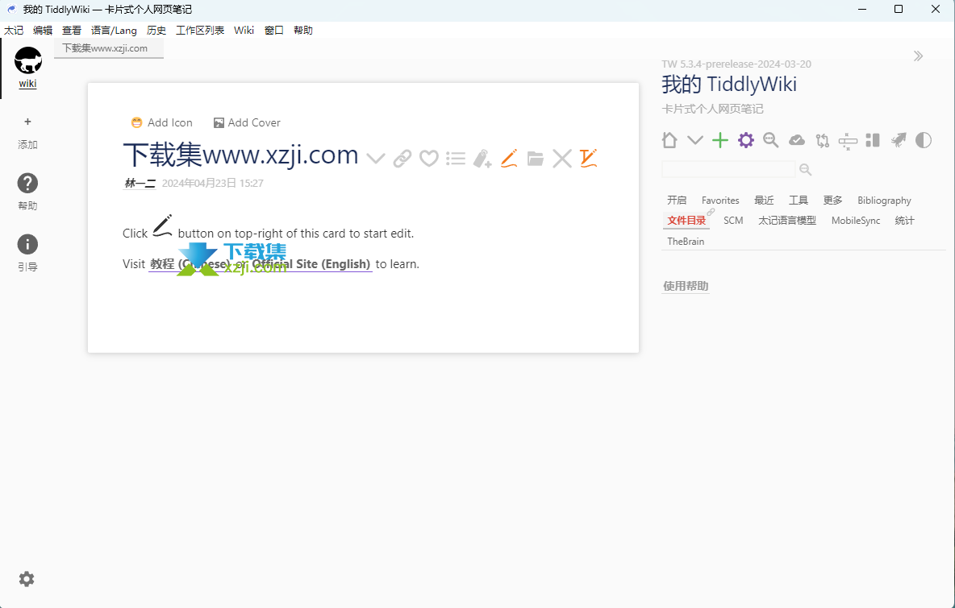This screenshot has width=955, height=608.
Task: Expand the page toolbar's more-actions chevron
Action: 695,140
